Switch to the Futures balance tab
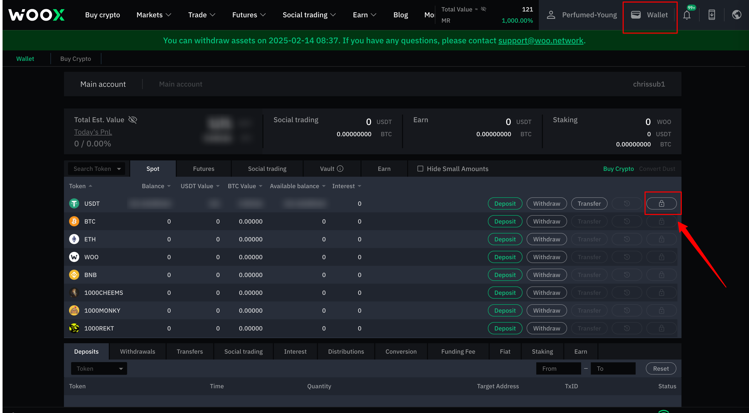The width and height of the screenshot is (749, 413). tap(204, 169)
